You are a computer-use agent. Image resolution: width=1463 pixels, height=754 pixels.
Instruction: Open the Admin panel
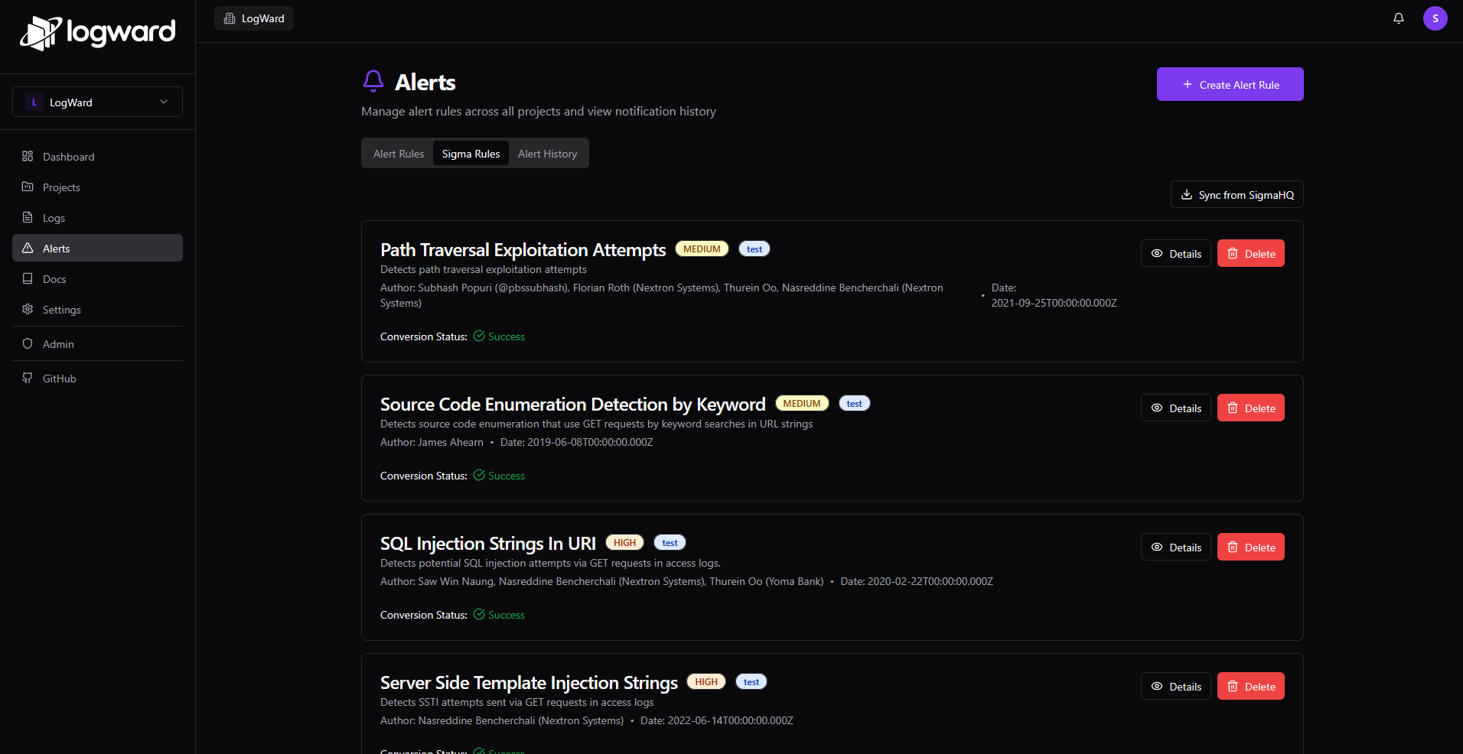coord(58,343)
